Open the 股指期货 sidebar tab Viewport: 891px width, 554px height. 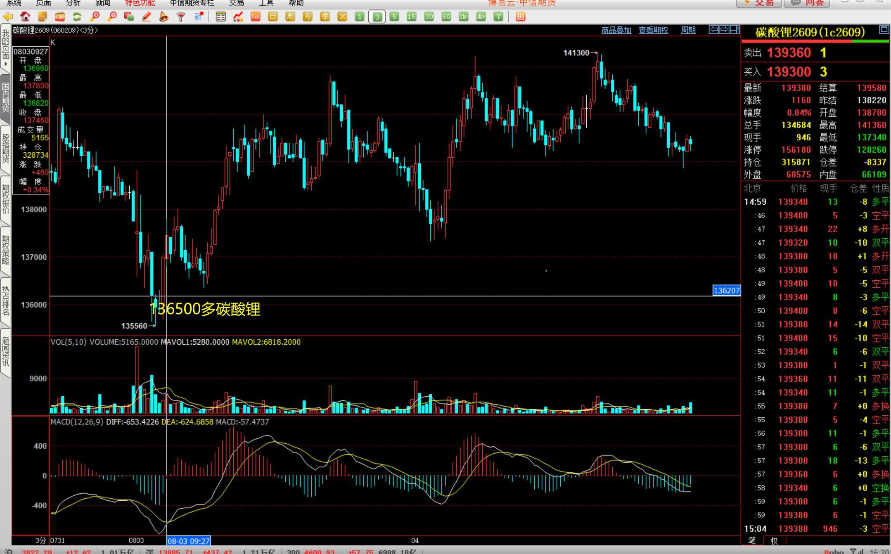coord(5,149)
